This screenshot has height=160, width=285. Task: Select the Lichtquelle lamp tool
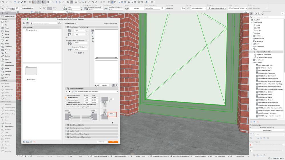pyautogui.click(x=8, y=62)
